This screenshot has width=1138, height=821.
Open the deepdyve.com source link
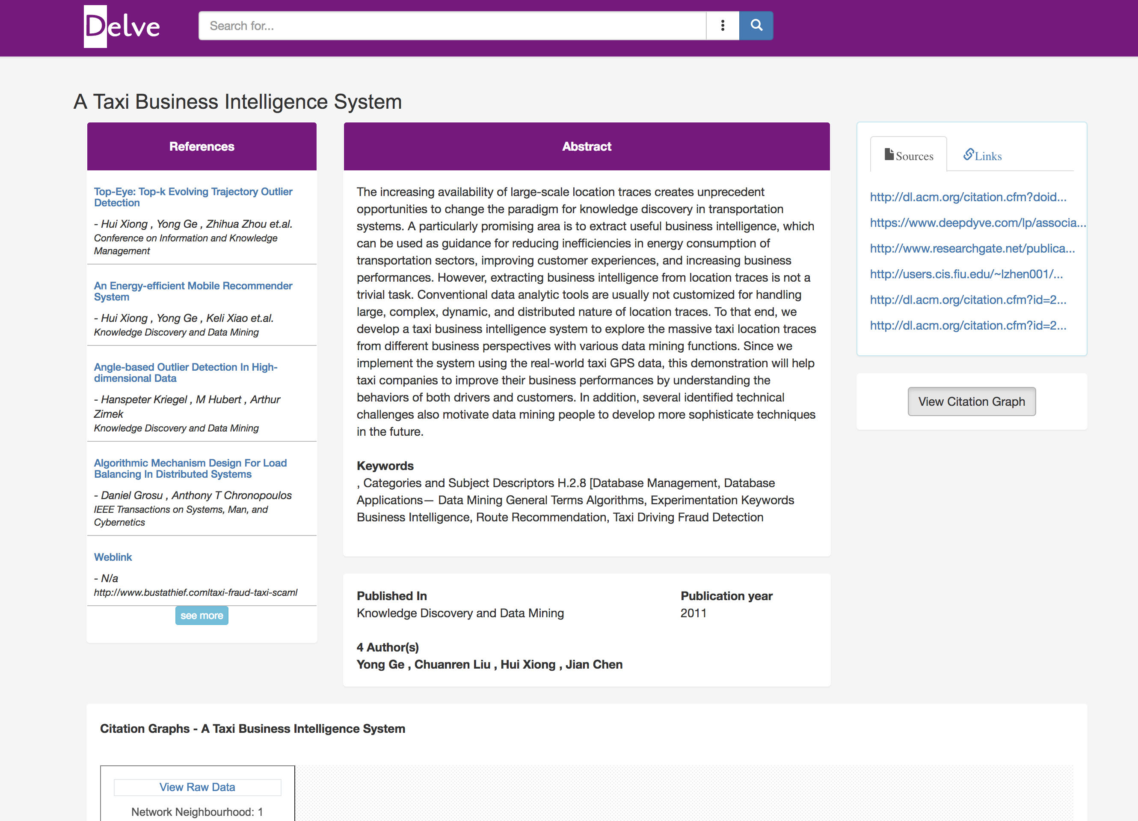pyautogui.click(x=978, y=223)
